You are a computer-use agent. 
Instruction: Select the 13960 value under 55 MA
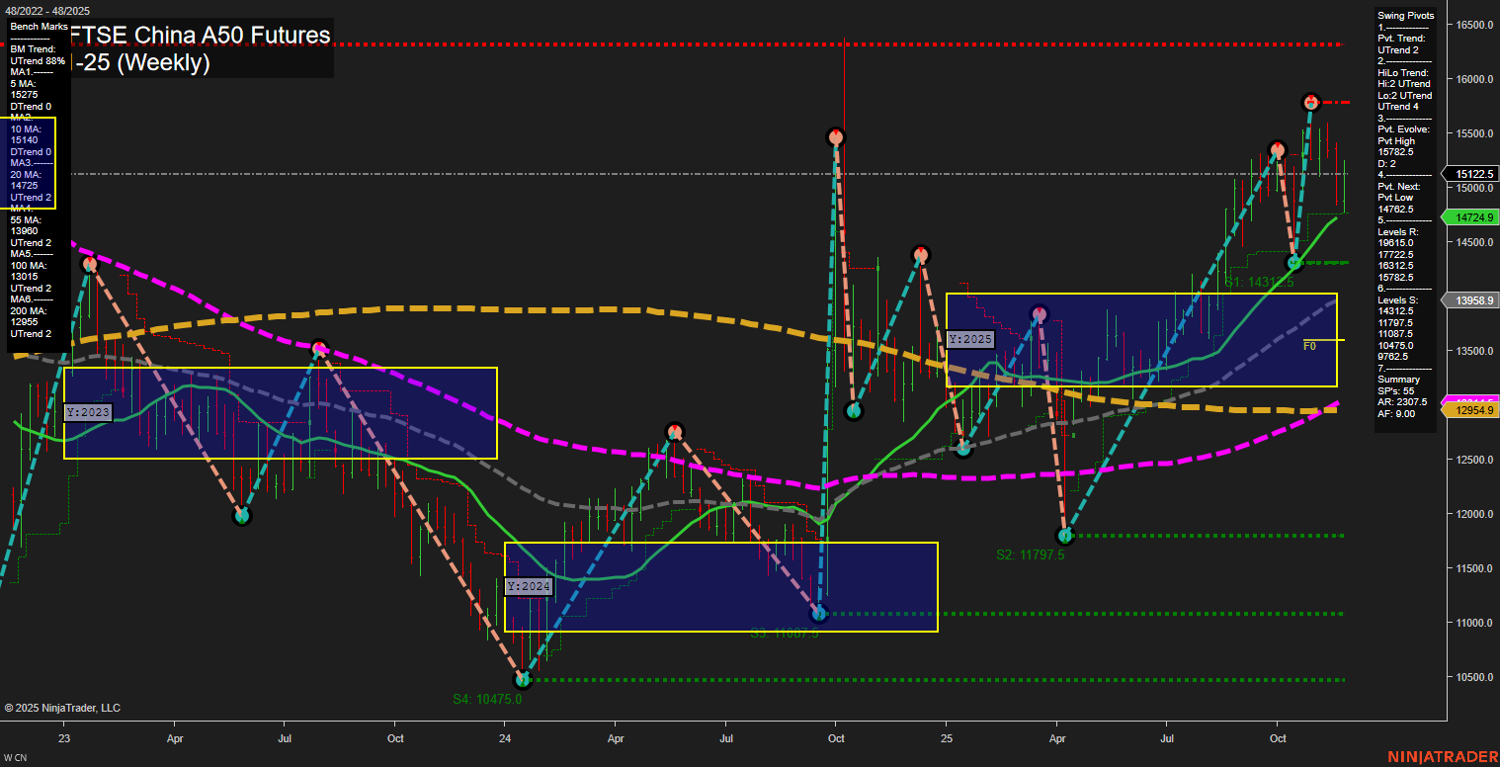tap(24, 231)
